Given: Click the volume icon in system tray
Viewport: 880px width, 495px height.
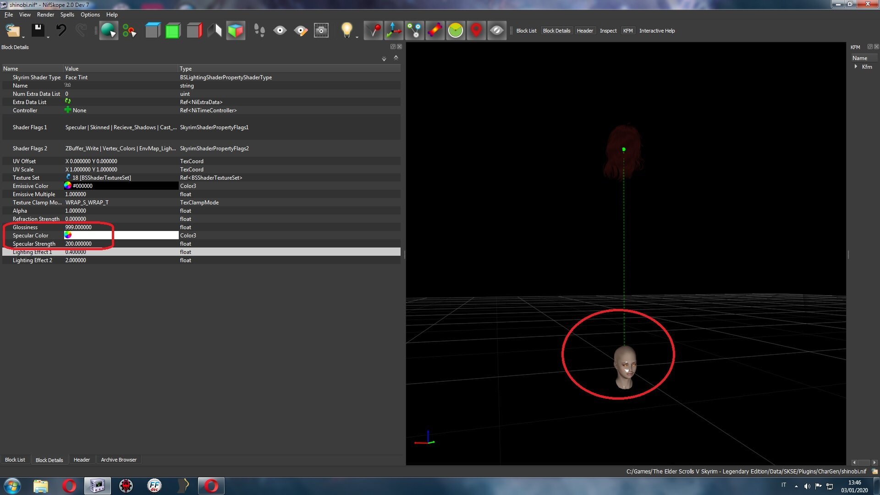Looking at the screenshot, I should click(807, 486).
